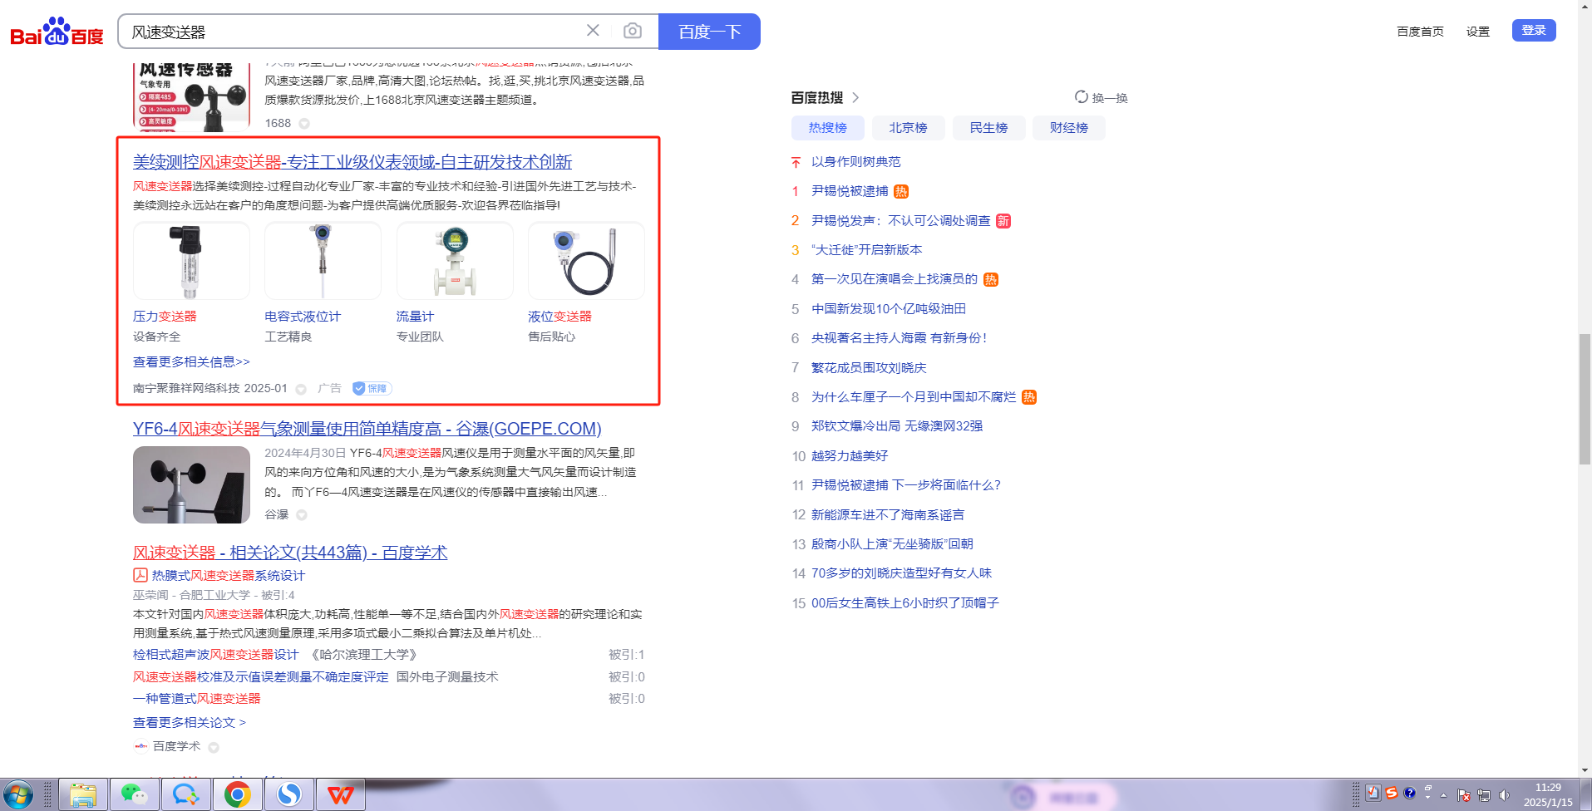Open the 设置 settings menu
The image size is (1592, 811).
point(1477,32)
